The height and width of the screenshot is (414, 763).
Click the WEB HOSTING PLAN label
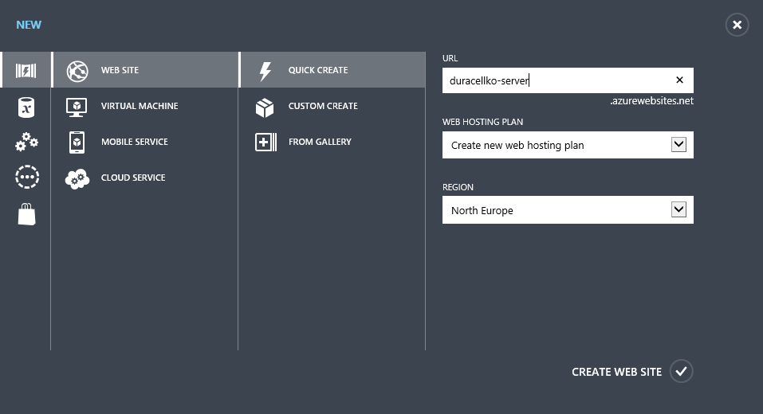tap(482, 122)
